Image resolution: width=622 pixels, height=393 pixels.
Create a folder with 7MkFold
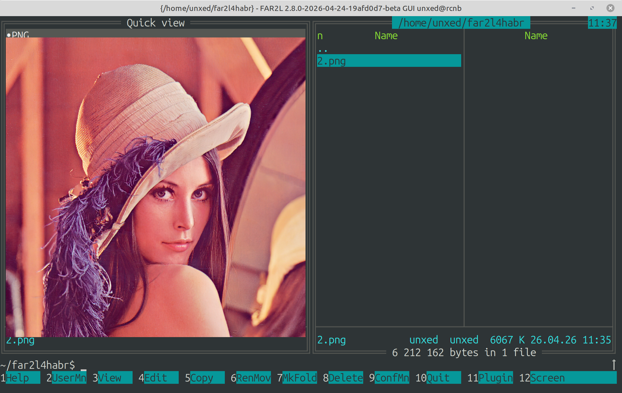point(297,378)
